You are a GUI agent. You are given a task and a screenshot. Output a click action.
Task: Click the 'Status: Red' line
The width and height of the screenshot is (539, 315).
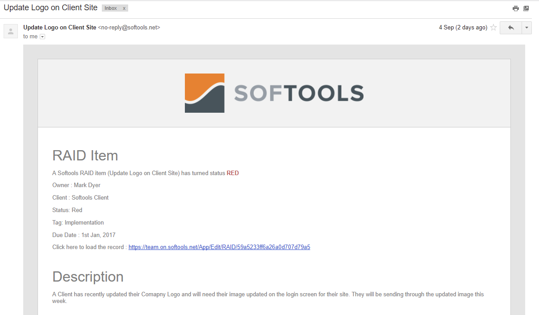[x=67, y=210]
